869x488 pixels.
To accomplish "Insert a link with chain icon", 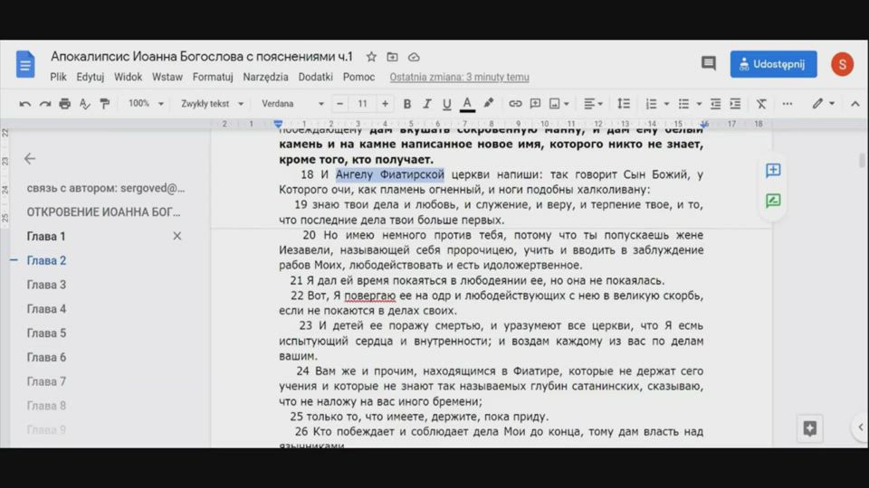I will (x=515, y=104).
